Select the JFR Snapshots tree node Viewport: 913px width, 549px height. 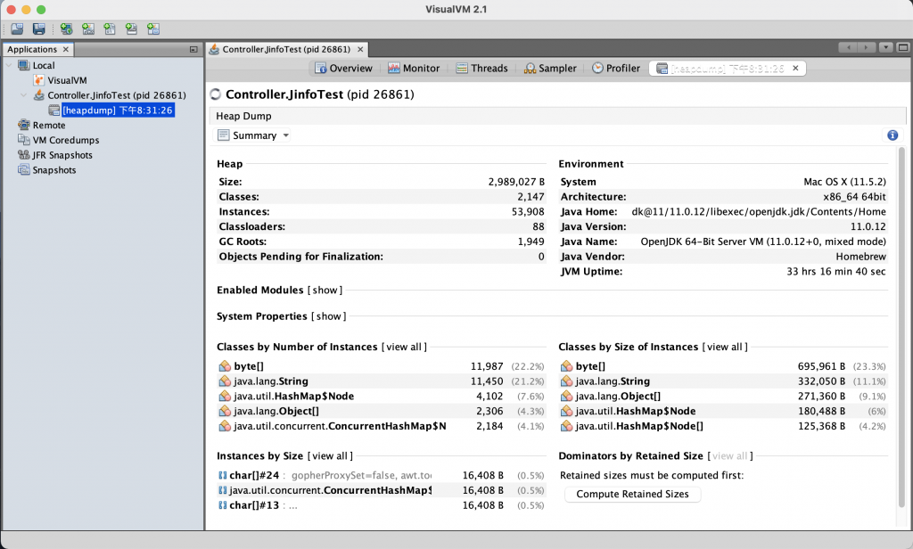pyautogui.click(x=54, y=155)
